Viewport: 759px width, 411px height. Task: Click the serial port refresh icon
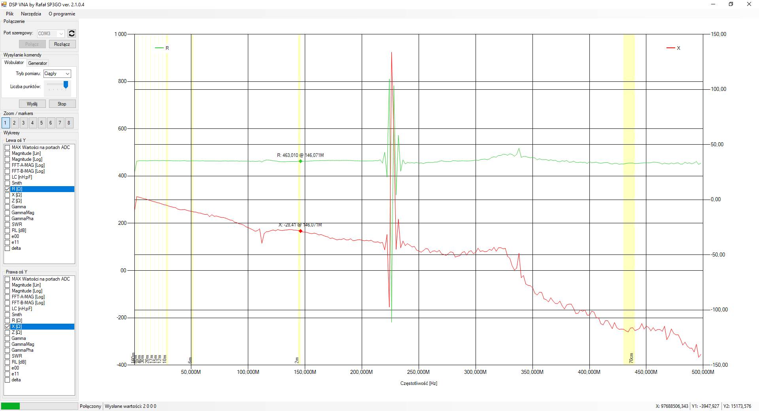click(72, 34)
